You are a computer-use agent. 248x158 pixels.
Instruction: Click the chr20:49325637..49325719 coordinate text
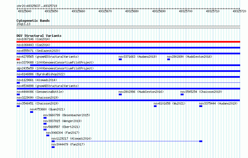(37, 6)
